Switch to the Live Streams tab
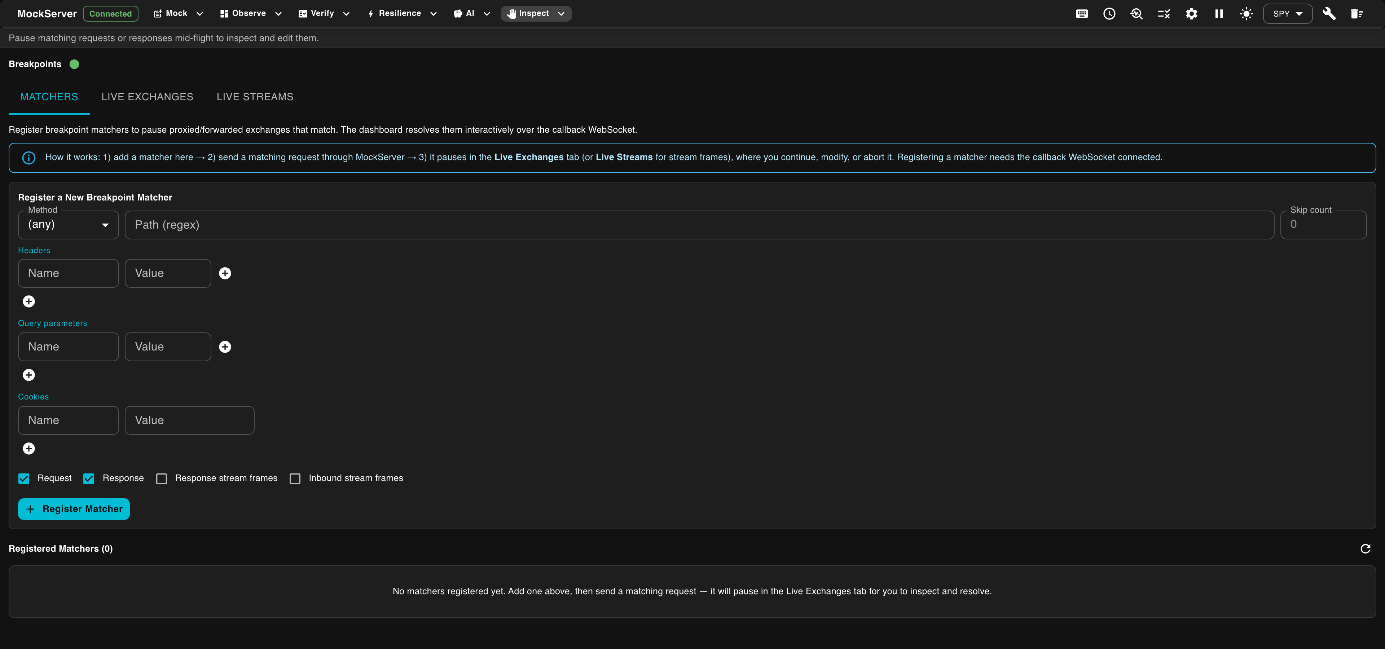This screenshot has width=1385, height=649. [x=255, y=97]
